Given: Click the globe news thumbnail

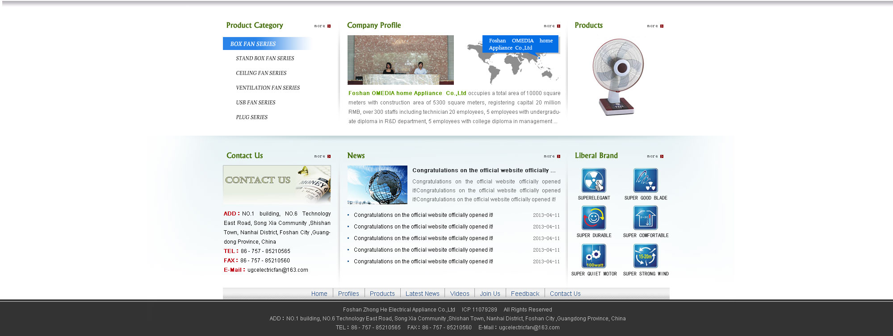Looking at the screenshot, I should [377, 185].
